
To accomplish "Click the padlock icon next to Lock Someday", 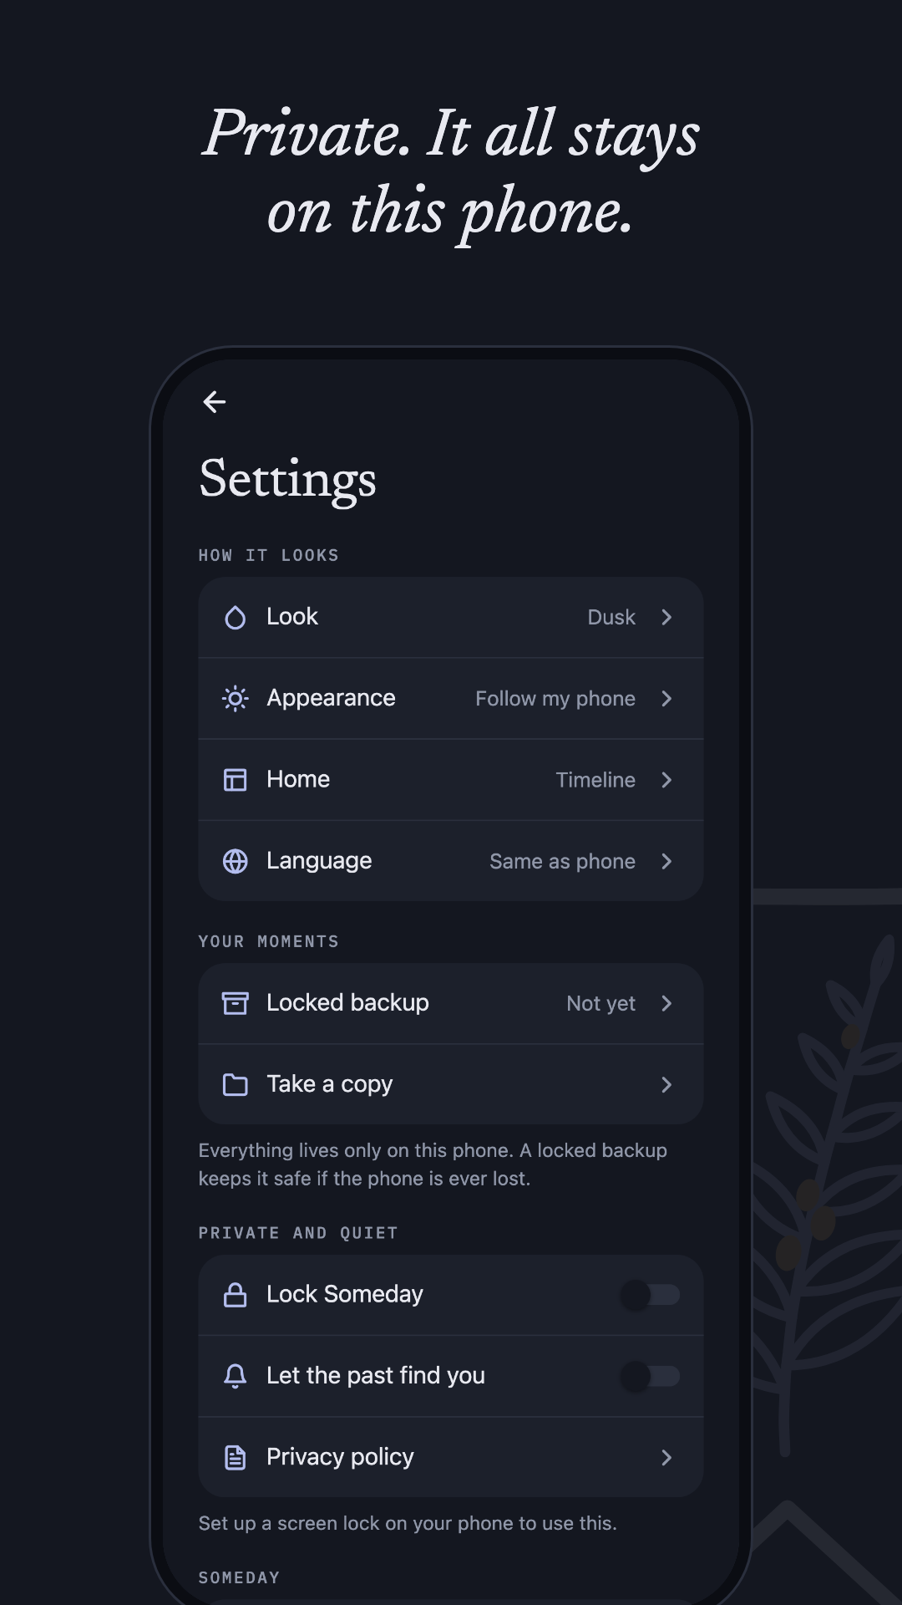I will pyautogui.click(x=236, y=1295).
